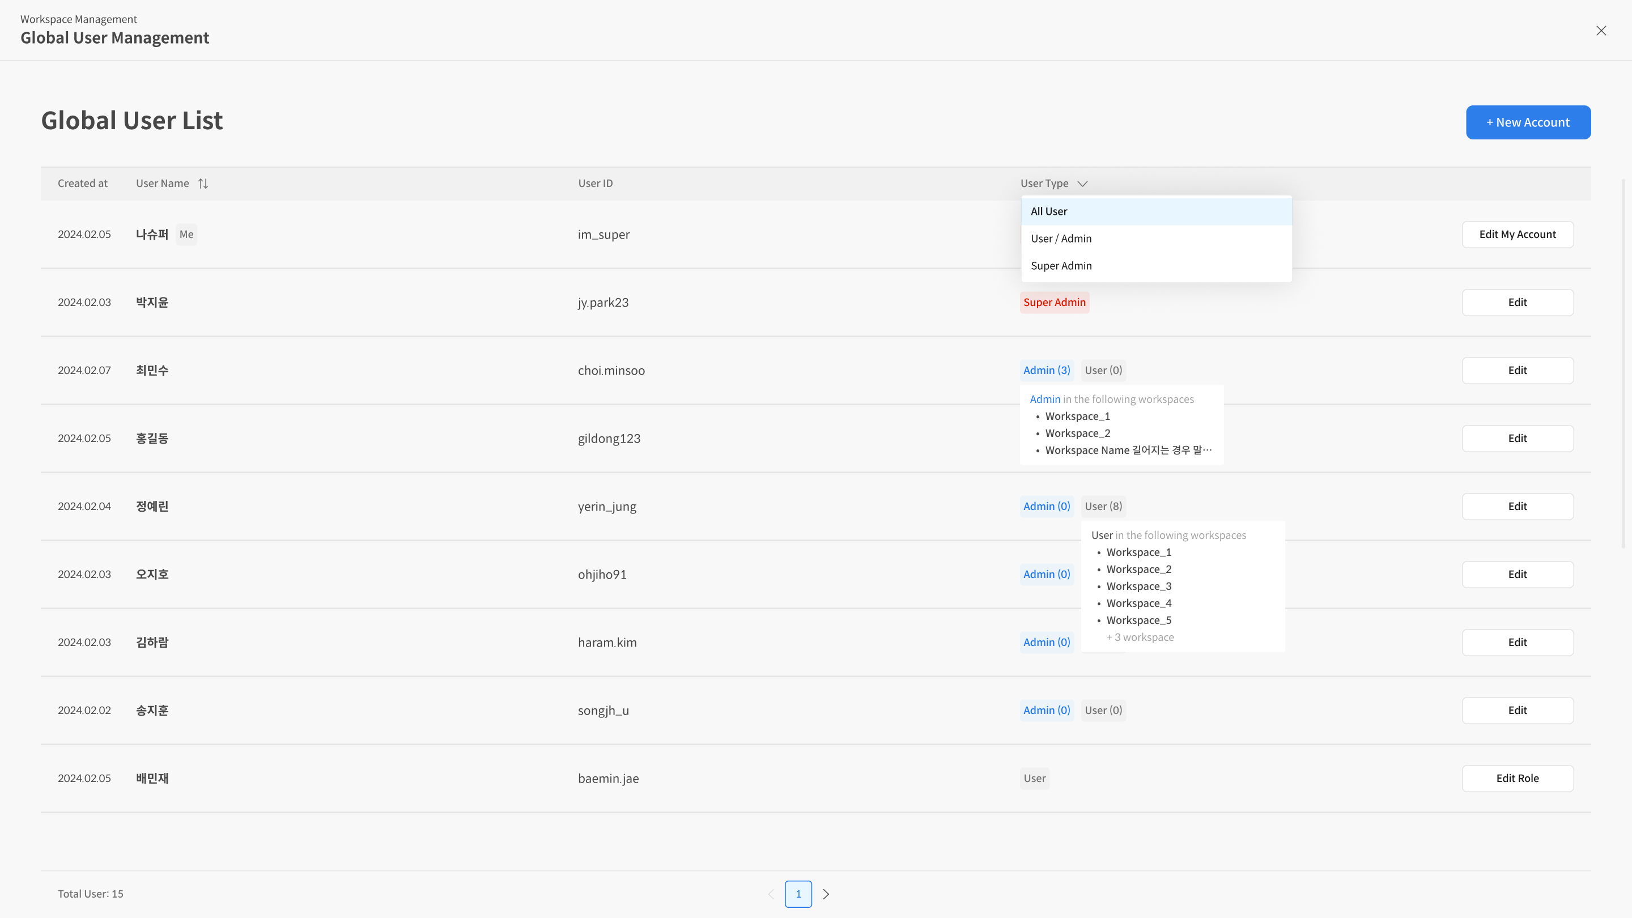The image size is (1632, 918).
Task: Open Edit My Account for im_super
Action: 1518,235
